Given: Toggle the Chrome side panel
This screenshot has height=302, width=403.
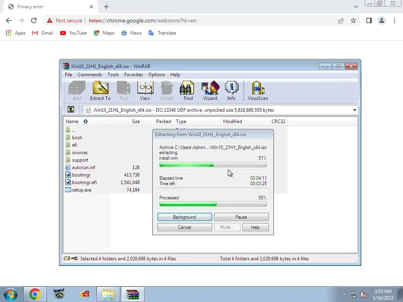Looking at the screenshot, I should coord(369,20).
